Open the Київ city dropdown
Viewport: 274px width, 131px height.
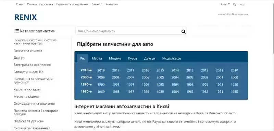(x=225, y=4)
